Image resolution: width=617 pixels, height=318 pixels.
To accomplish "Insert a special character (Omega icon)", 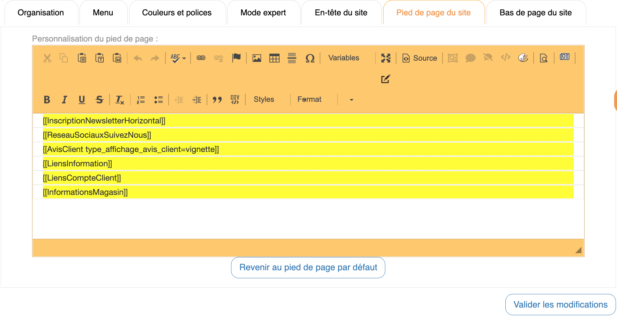I will 310,58.
